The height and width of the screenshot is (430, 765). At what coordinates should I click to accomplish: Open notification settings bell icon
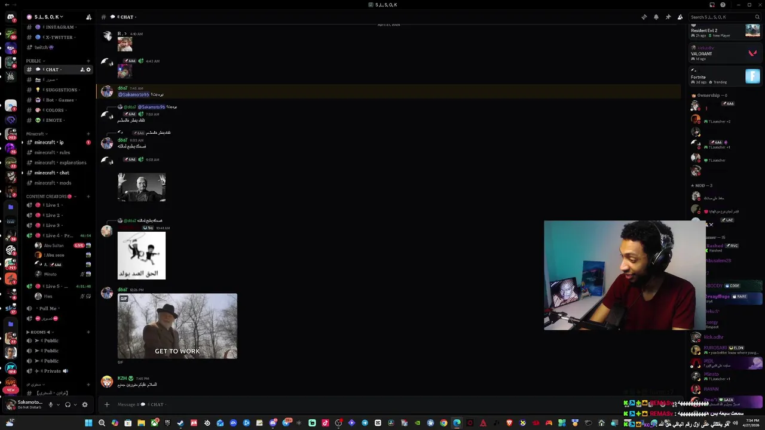[x=656, y=17]
